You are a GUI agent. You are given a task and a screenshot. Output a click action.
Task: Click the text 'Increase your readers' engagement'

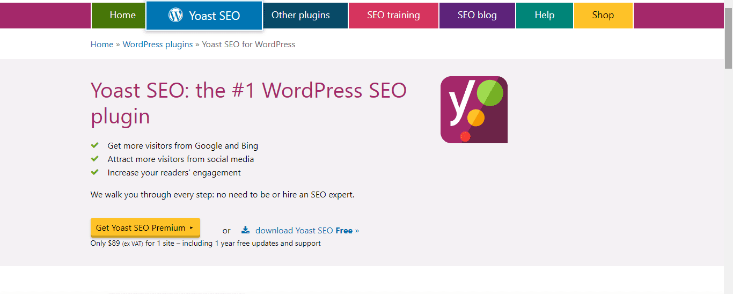click(174, 173)
